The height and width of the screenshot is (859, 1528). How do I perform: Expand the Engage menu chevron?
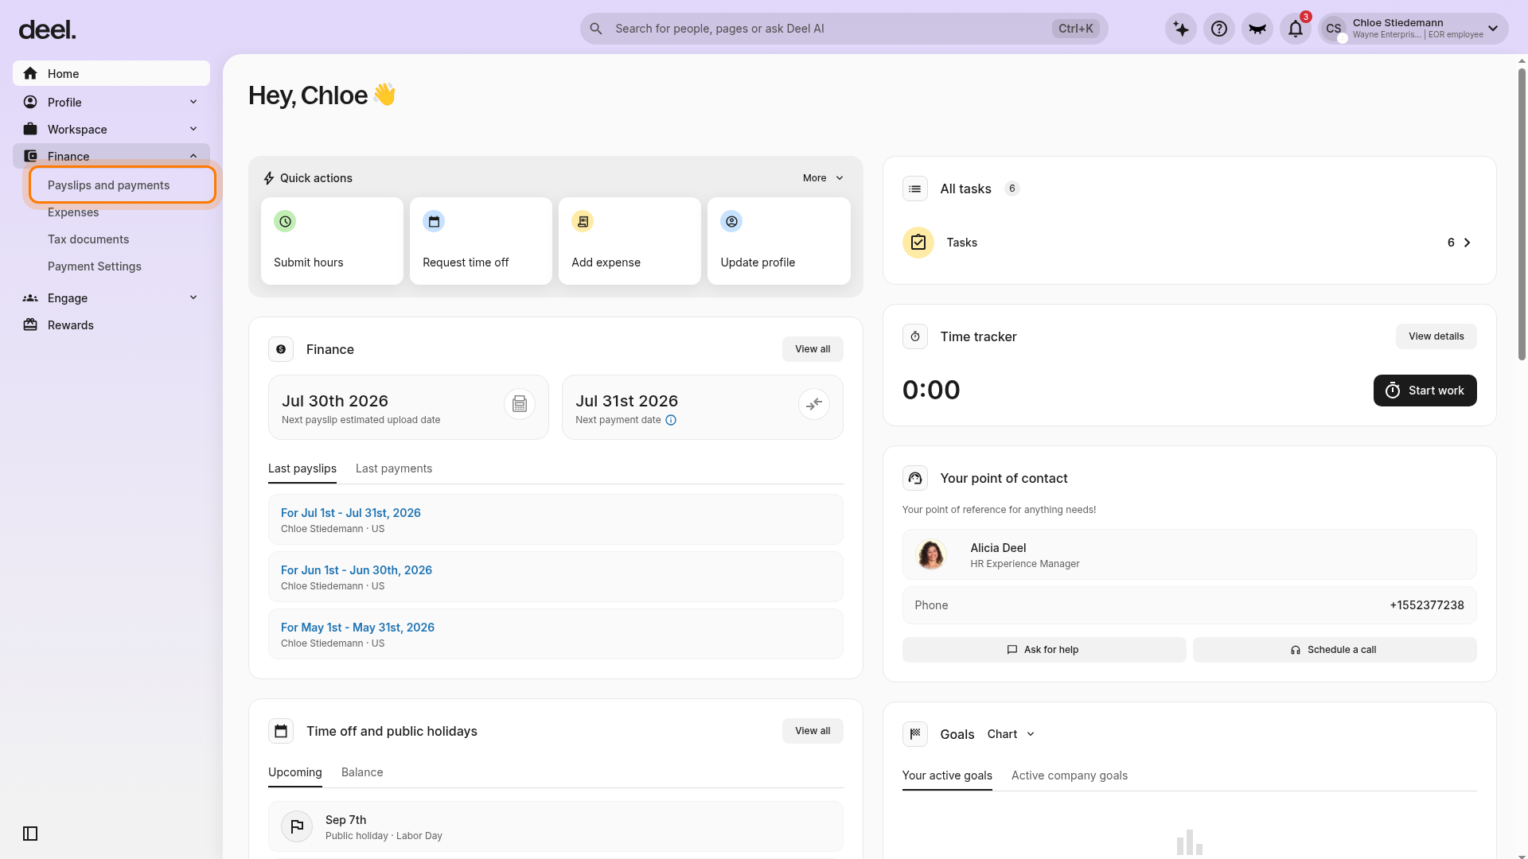point(193,297)
